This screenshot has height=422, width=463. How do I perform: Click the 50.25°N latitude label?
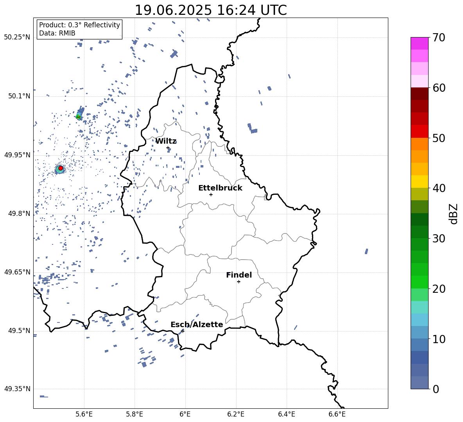[x=17, y=37]
